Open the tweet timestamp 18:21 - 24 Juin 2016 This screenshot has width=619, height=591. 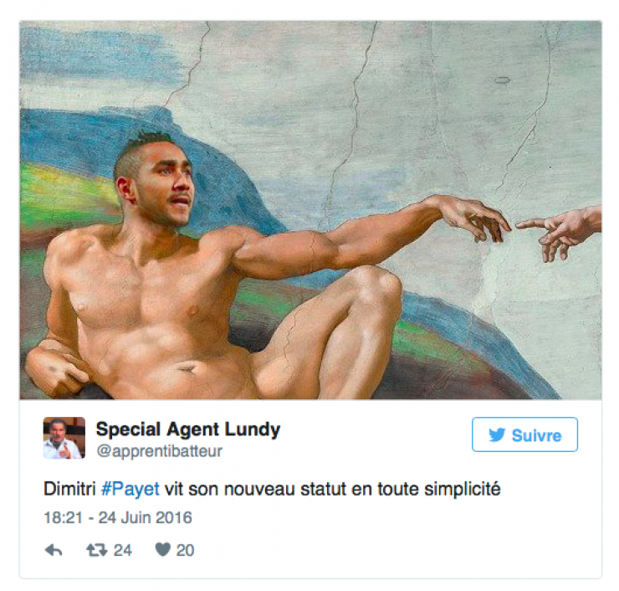click(118, 517)
